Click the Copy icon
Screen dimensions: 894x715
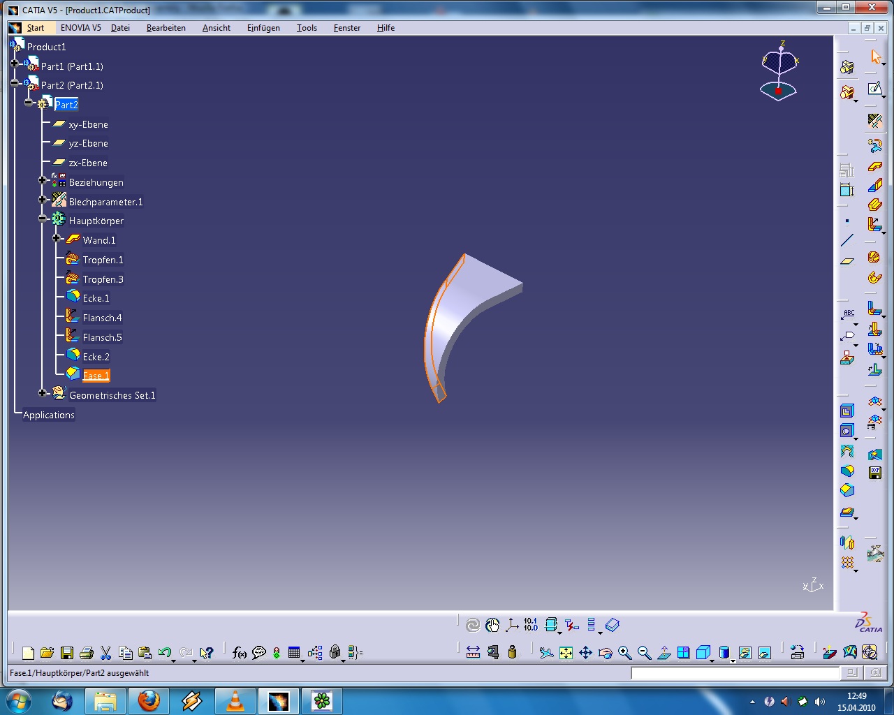coord(126,653)
